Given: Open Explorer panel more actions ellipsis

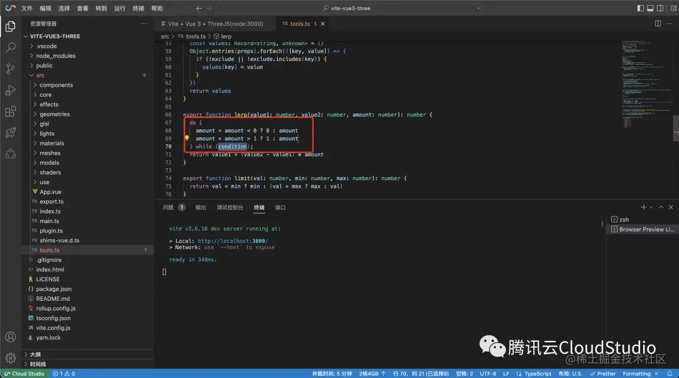Looking at the screenshot, I should (x=144, y=24).
